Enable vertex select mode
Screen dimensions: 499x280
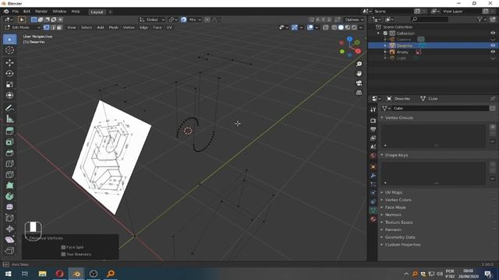pos(47,28)
